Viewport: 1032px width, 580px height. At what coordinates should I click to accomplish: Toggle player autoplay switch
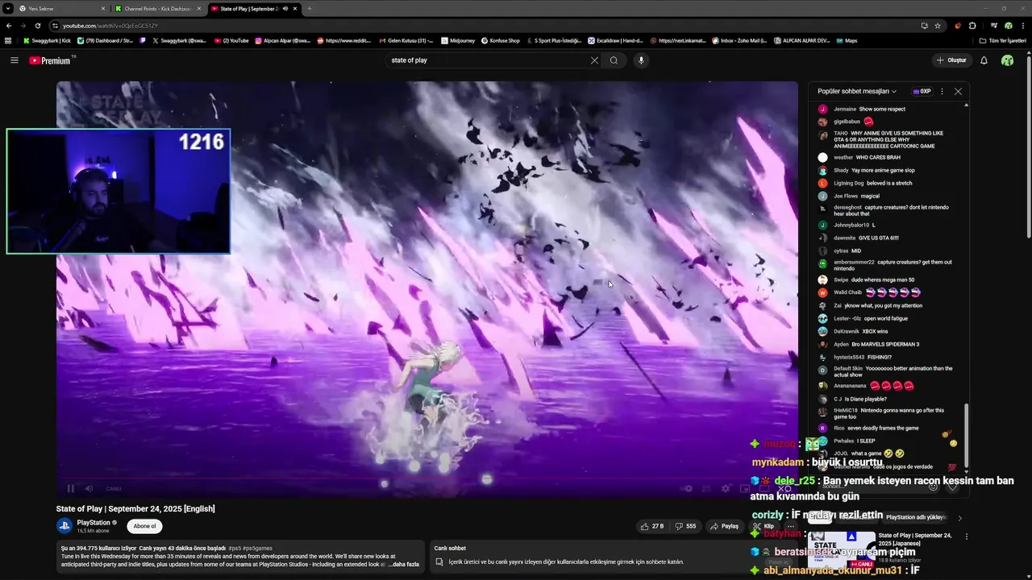click(688, 488)
